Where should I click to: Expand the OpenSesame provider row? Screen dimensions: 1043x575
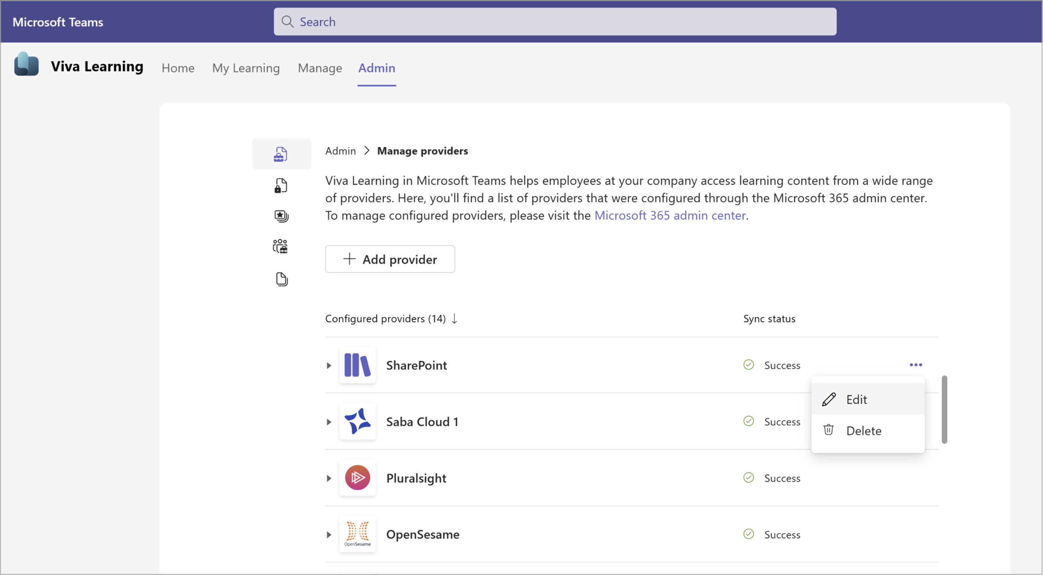[x=329, y=535]
